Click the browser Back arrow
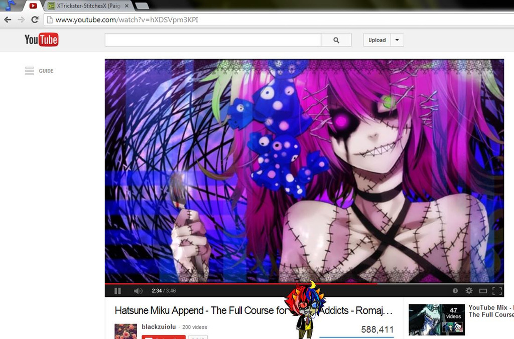 pos(8,20)
